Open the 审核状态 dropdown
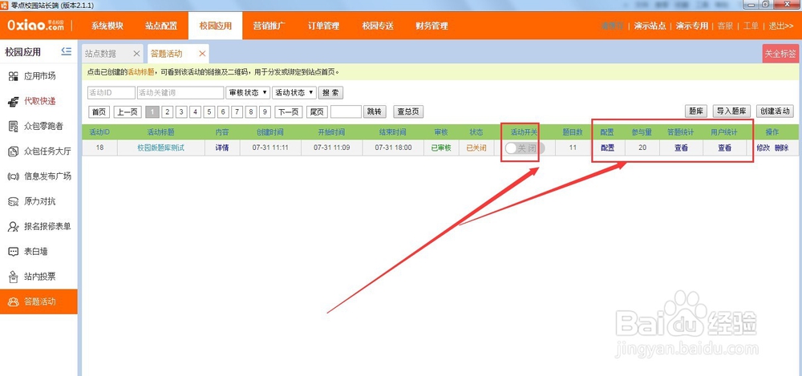Image resolution: width=802 pixels, height=376 pixels. pyautogui.click(x=248, y=92)
